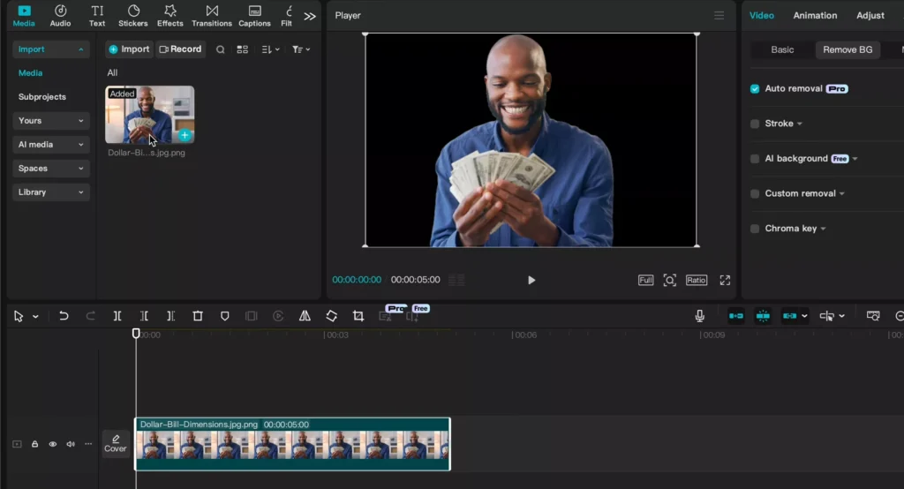This screenshot has height=489, width=904.
Task: Redo the last undone action
Action: coord(91,316)
